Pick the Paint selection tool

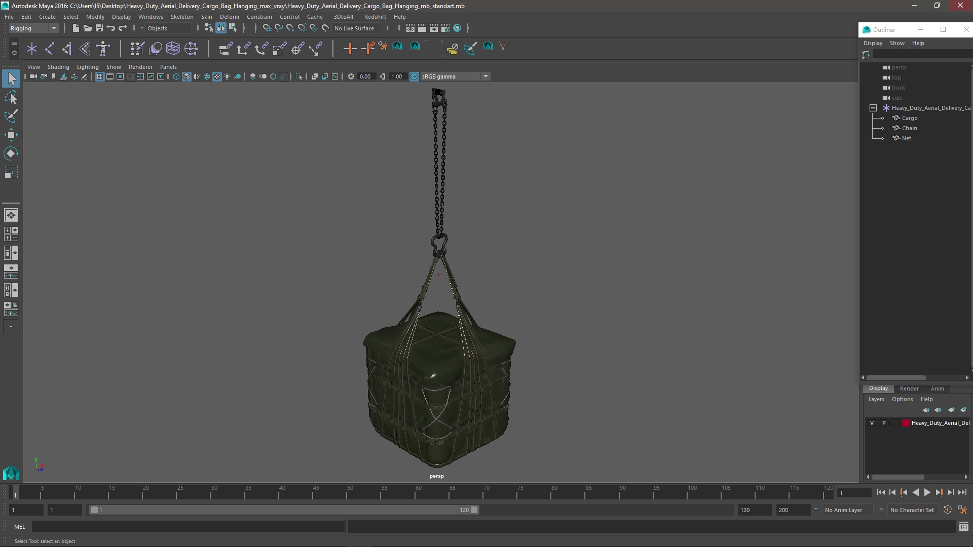[x=11, y=116]
